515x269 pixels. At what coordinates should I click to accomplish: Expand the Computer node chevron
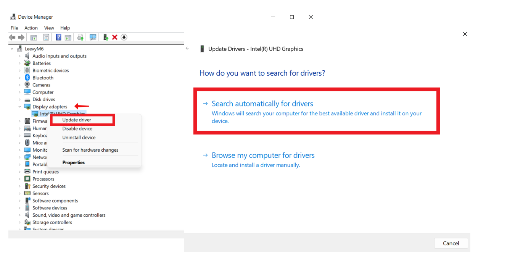[20, 92]
